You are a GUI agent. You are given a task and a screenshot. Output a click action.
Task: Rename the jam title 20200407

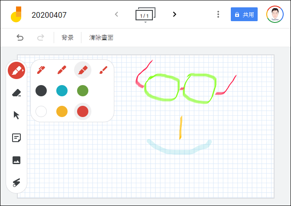(49, 15)
